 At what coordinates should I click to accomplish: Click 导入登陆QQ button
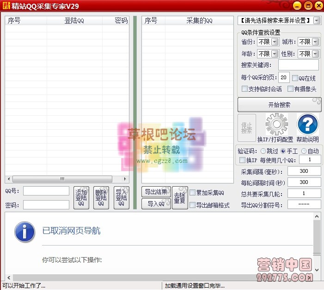pos(121,198)
